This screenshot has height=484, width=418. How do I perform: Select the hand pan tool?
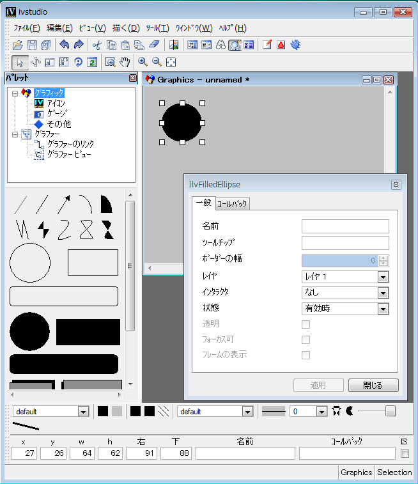point(125,62)
